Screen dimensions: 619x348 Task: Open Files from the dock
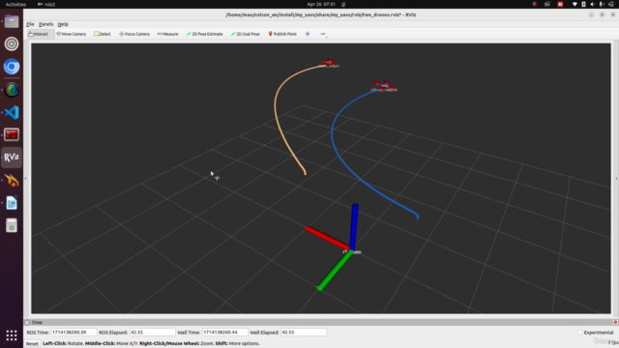click(x=12, y=21)
